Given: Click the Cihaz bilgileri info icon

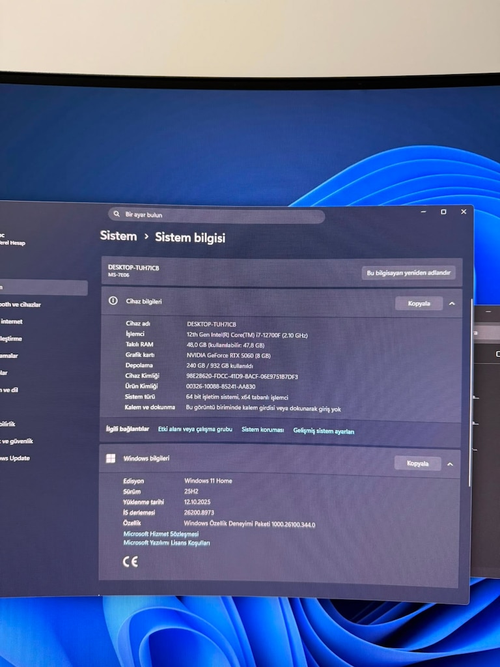Looking at the screenshot, I should tap(113, 301).
